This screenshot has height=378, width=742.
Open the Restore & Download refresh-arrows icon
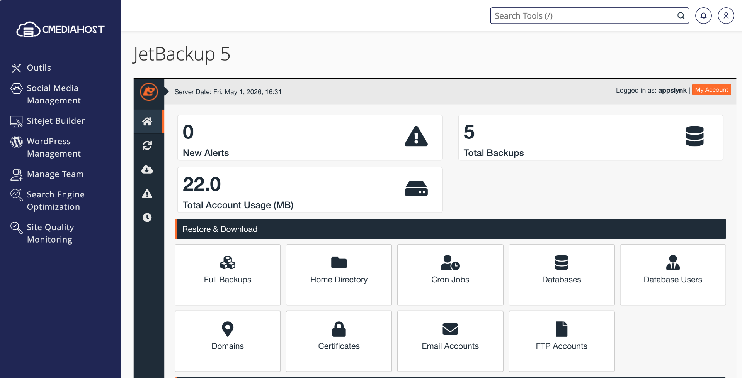coord(147,145)
